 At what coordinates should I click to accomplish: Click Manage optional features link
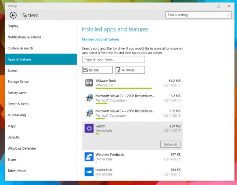(x=101, y=40)
